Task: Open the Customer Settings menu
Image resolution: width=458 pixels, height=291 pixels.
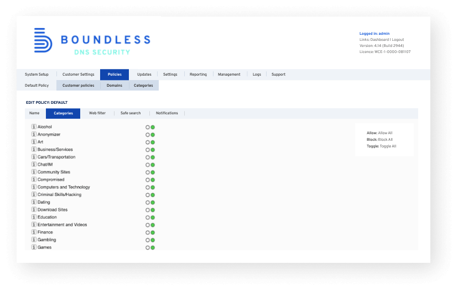Action: [79, 75]
